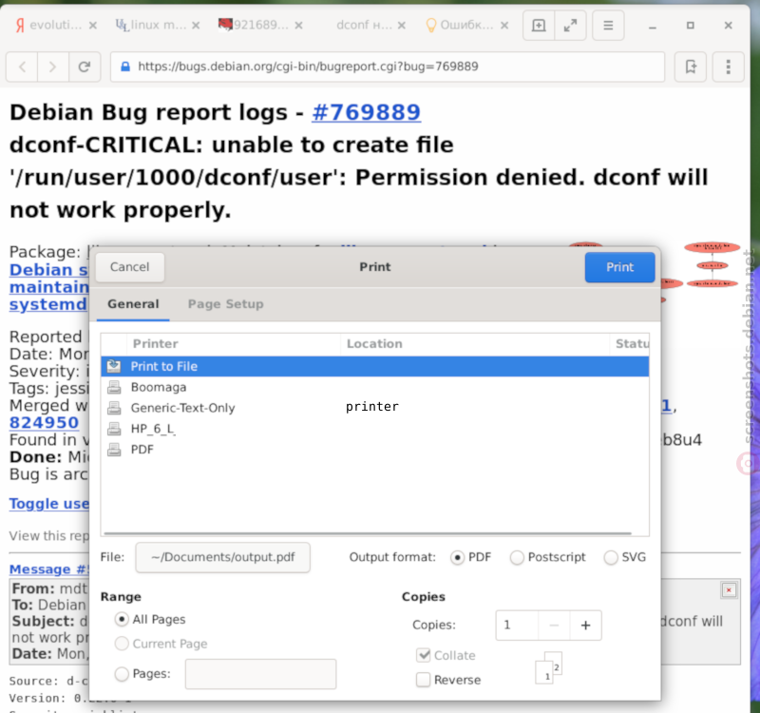The image size is (760, 713).
Task: Decrease copies with the minus button
Action: [554, 626]
